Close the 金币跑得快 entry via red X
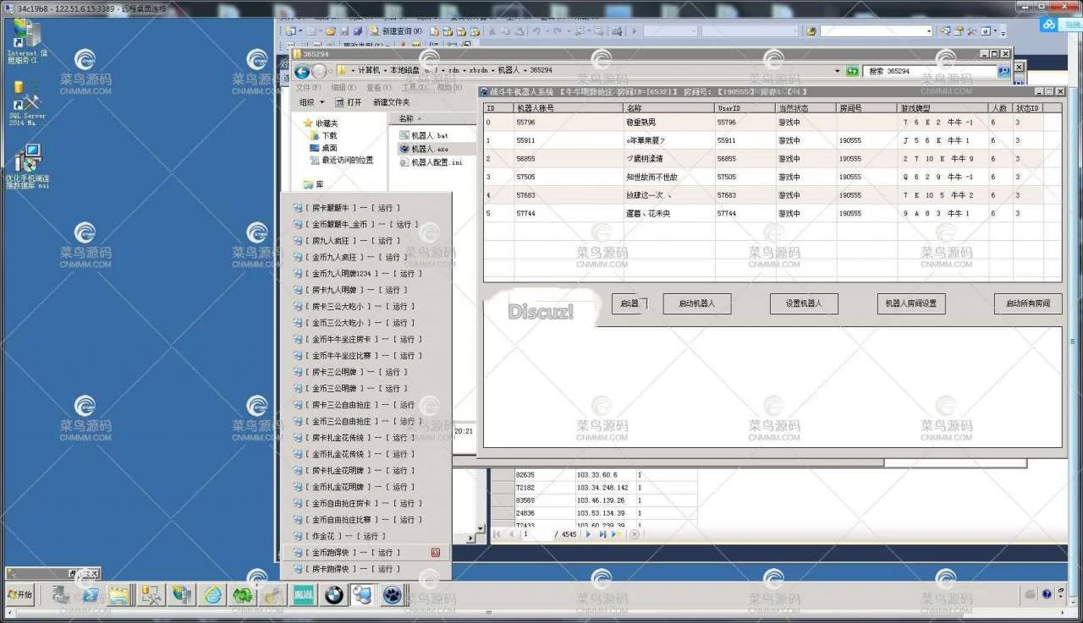 tap(436, 553)
